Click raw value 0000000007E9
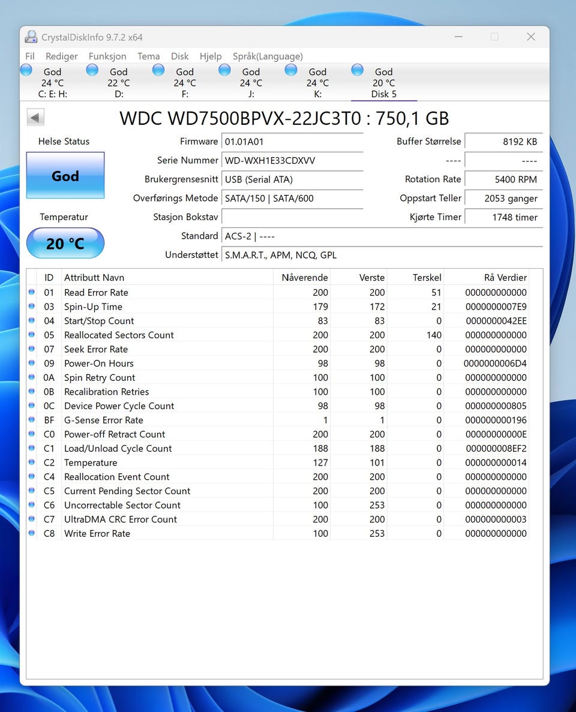Image resolution: width=576 pixels, height=712 pixels. (x=496, y=307)
